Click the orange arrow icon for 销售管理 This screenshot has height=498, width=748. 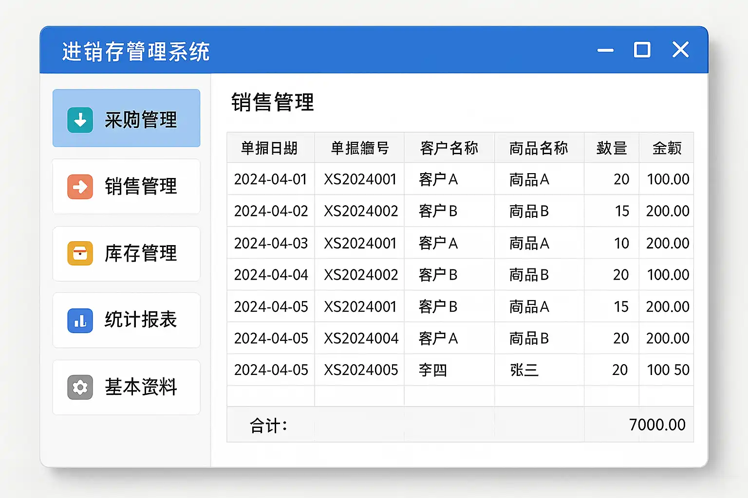tap(80, 187)
